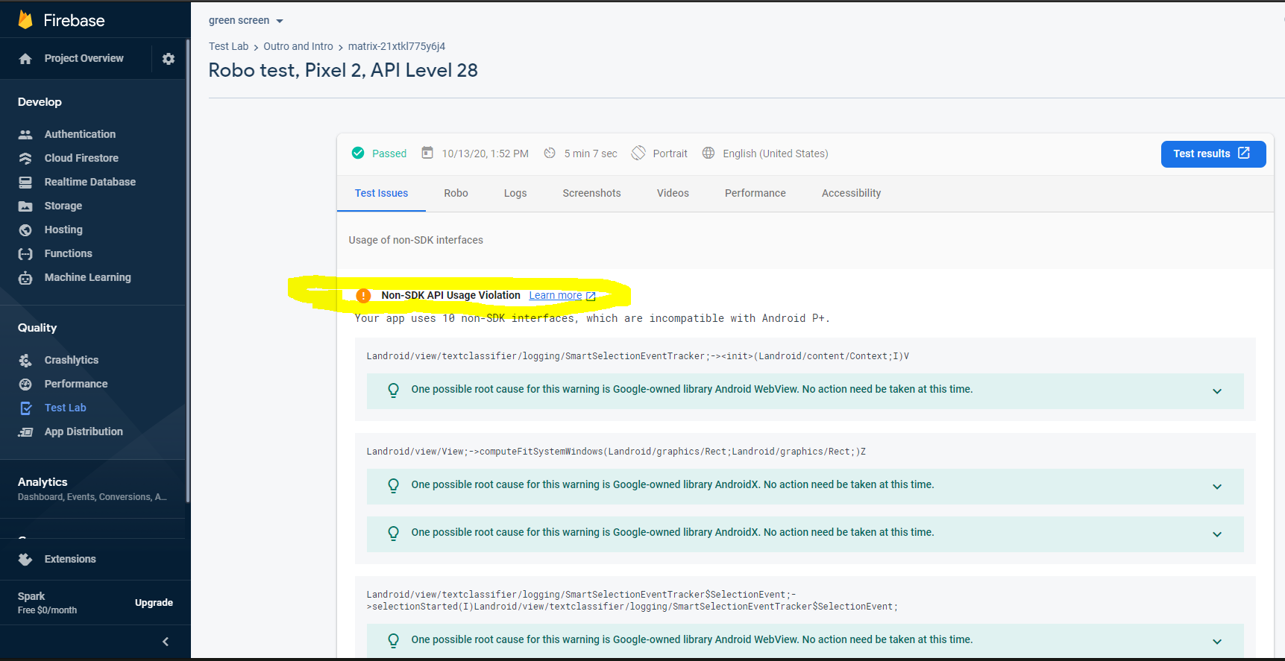The width and height of the screenshot is (1285, 661).
Task: Click matrix-21xtkl775y6j4 breadcrumb
Action: pyautogui.click(x=397, y=46)
